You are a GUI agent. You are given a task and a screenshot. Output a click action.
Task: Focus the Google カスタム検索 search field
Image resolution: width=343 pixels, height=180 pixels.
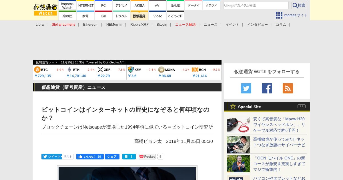(x=256, y=5)
